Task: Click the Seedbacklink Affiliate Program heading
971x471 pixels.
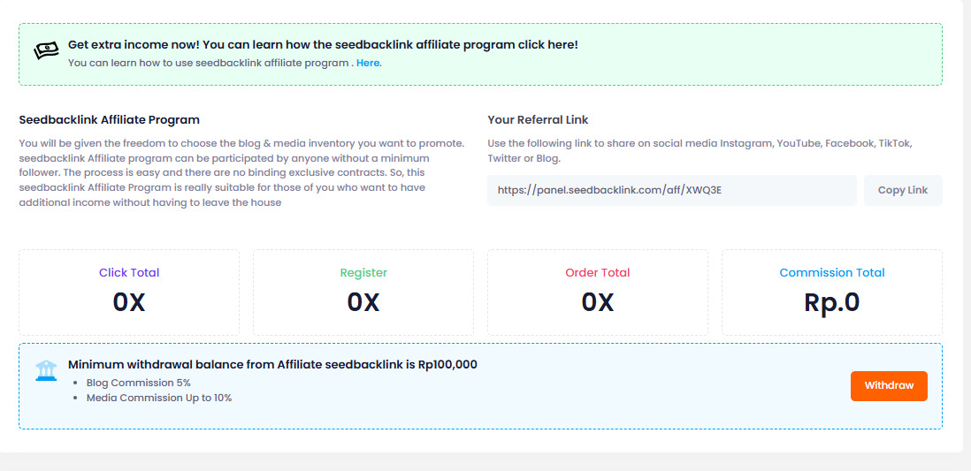Action: pyautogui.click(x=110, y=119)
